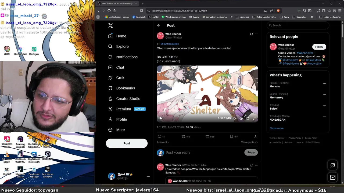Open options for Monterrey trend

pyautogui.click(x=324, y=95)
